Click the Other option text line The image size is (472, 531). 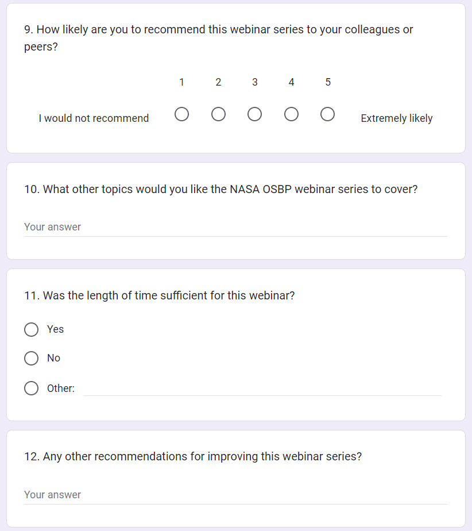point(262,388)
